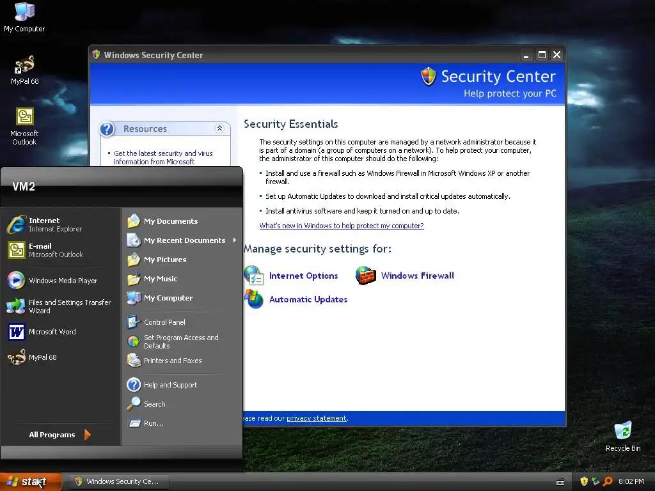Screen dimensions: 655x491
Task: Open Printers and Faxes
Action: (164, 361)
